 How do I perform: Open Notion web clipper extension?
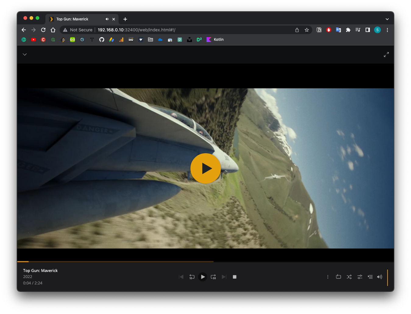[319, 30]
